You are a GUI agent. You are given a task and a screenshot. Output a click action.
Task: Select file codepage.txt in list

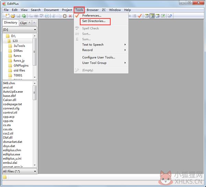pyautogui.click(x=12, y=104)
